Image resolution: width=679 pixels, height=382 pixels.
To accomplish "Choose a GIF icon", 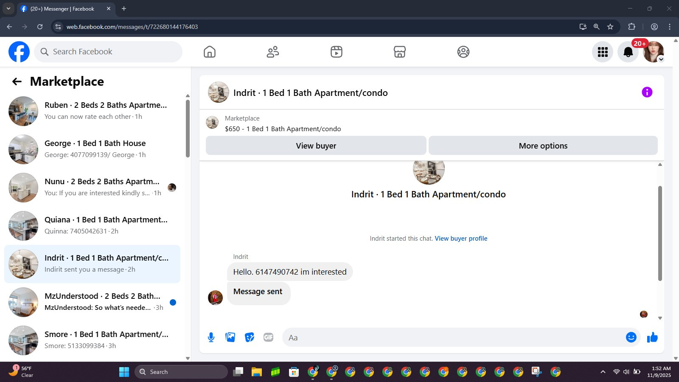I will pos(268,337).
